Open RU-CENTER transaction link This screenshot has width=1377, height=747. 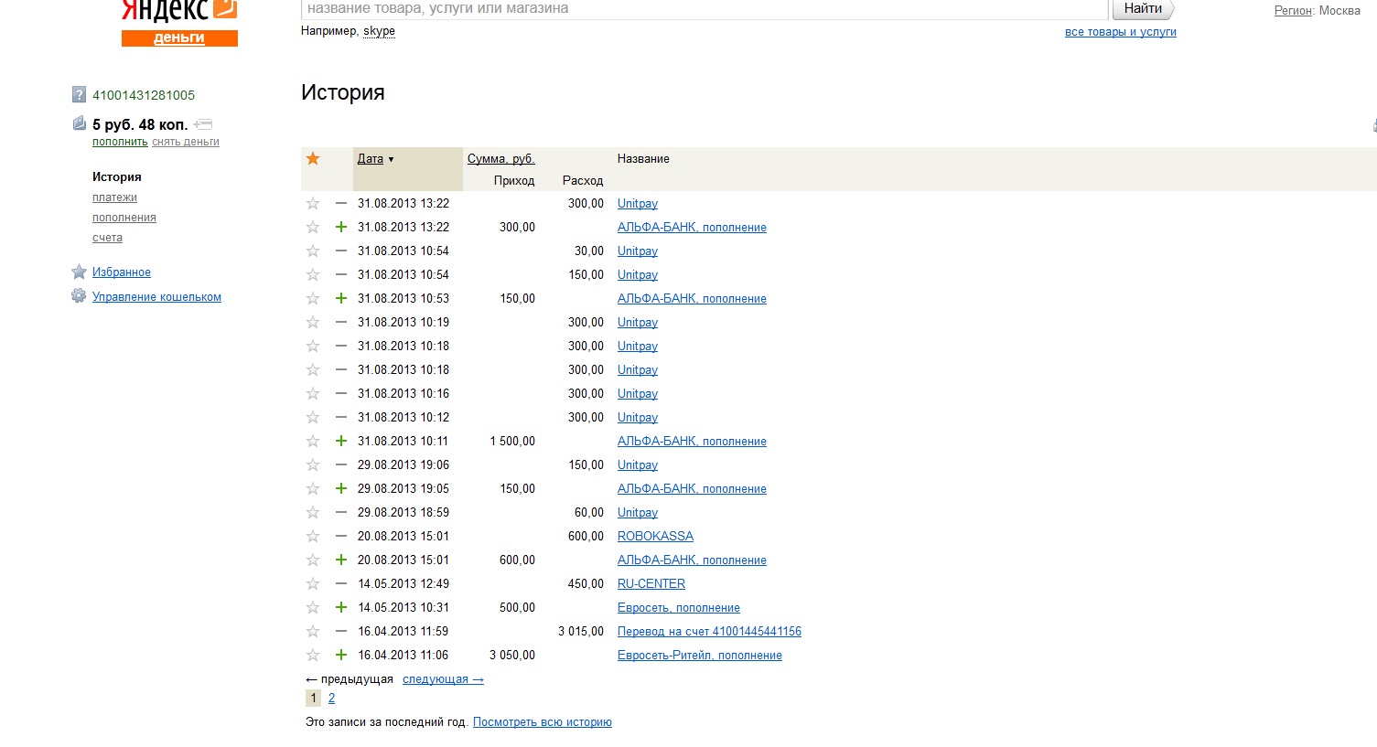(x=651, y=583)
